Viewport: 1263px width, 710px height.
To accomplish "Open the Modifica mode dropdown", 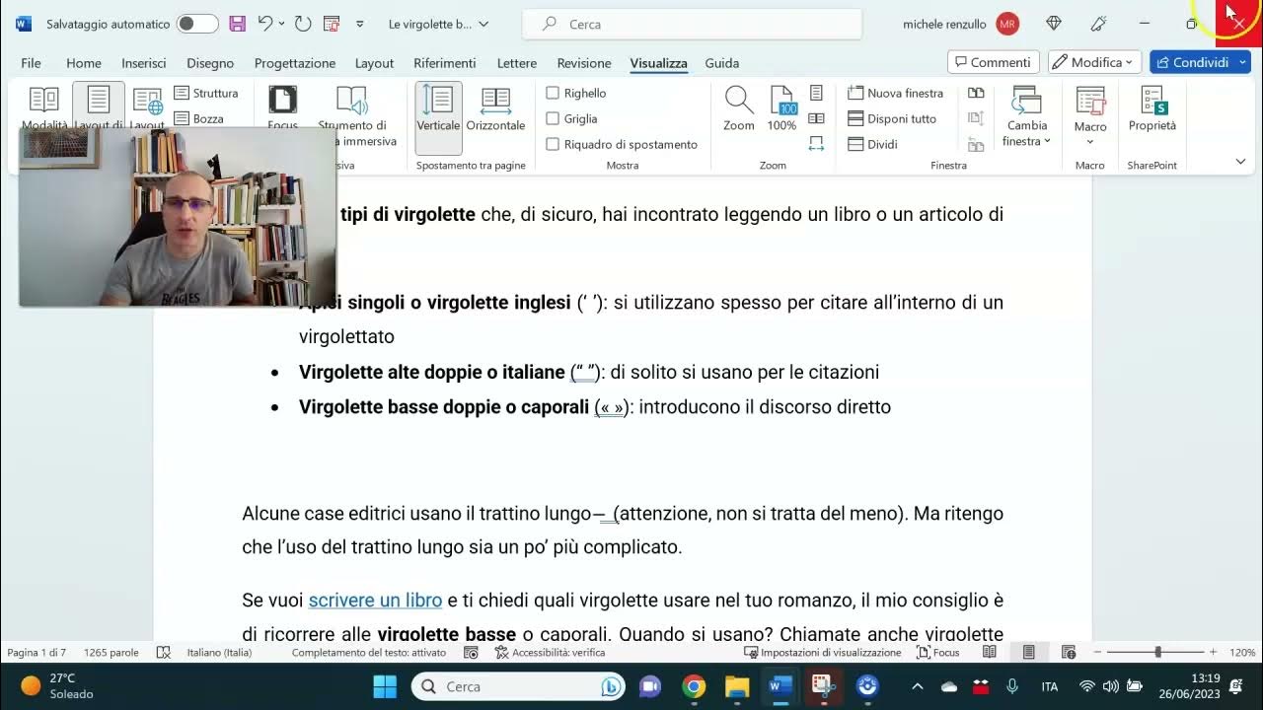I will (x=1095, y=62).
